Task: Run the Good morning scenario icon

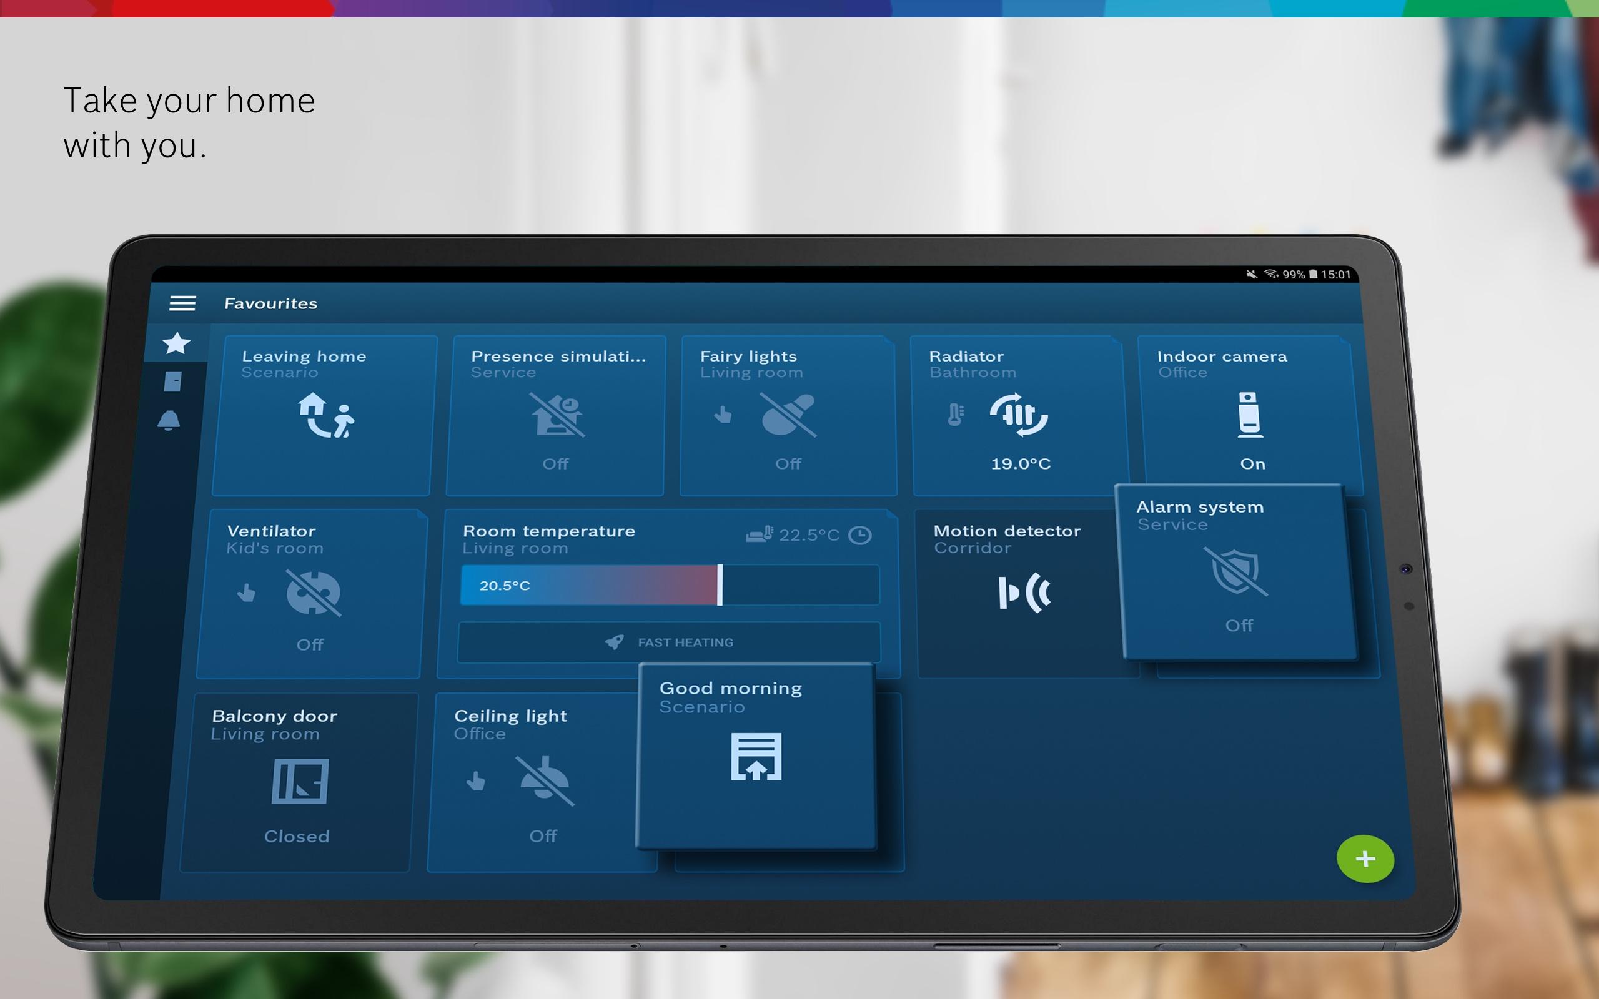Action: (x=756, y=757)
